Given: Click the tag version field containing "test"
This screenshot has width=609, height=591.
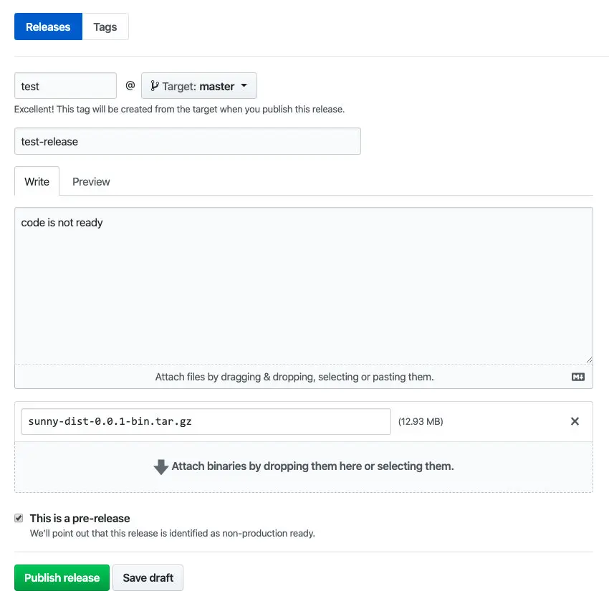Looking at the screenshot, I should click(x=65, y=86).
